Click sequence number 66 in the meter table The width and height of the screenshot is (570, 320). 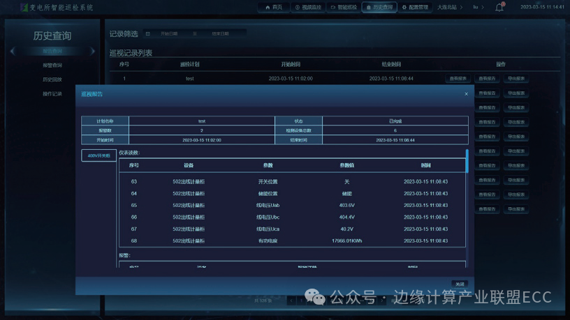[134, 218]
